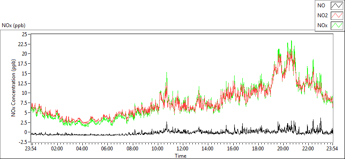Click the 0 y-axis tick label

[26, 132]
